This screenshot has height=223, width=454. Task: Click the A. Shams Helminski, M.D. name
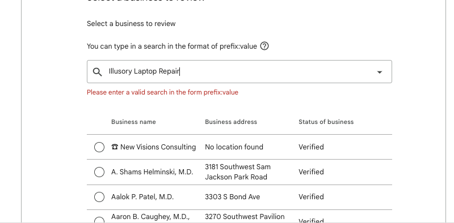(x=152, y=172)
